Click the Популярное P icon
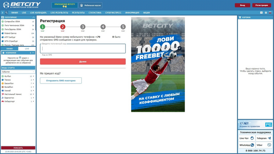274x154 pixels. click(3, 17)
